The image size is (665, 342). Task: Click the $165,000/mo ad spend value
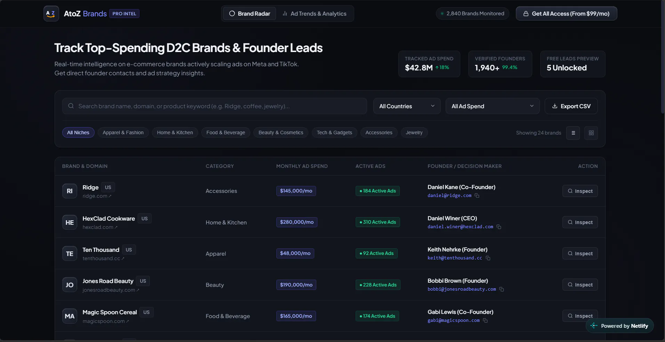click(x=296, y=316)
